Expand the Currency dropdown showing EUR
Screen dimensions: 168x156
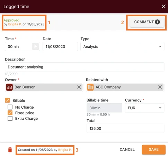144,108
